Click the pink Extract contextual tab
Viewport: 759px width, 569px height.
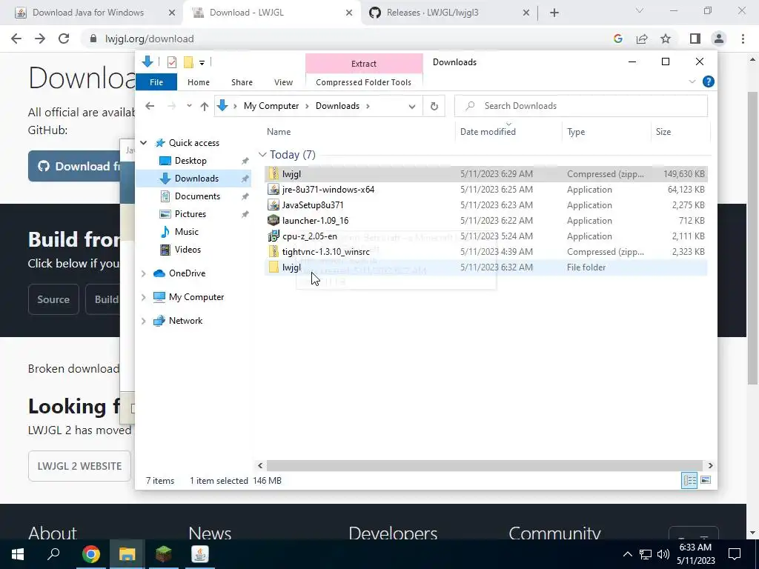(363, 64)
